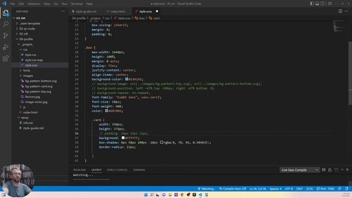Click Ln 36, Col 36 position indicator
Screen dimensions: 352x198
[258, 189]
